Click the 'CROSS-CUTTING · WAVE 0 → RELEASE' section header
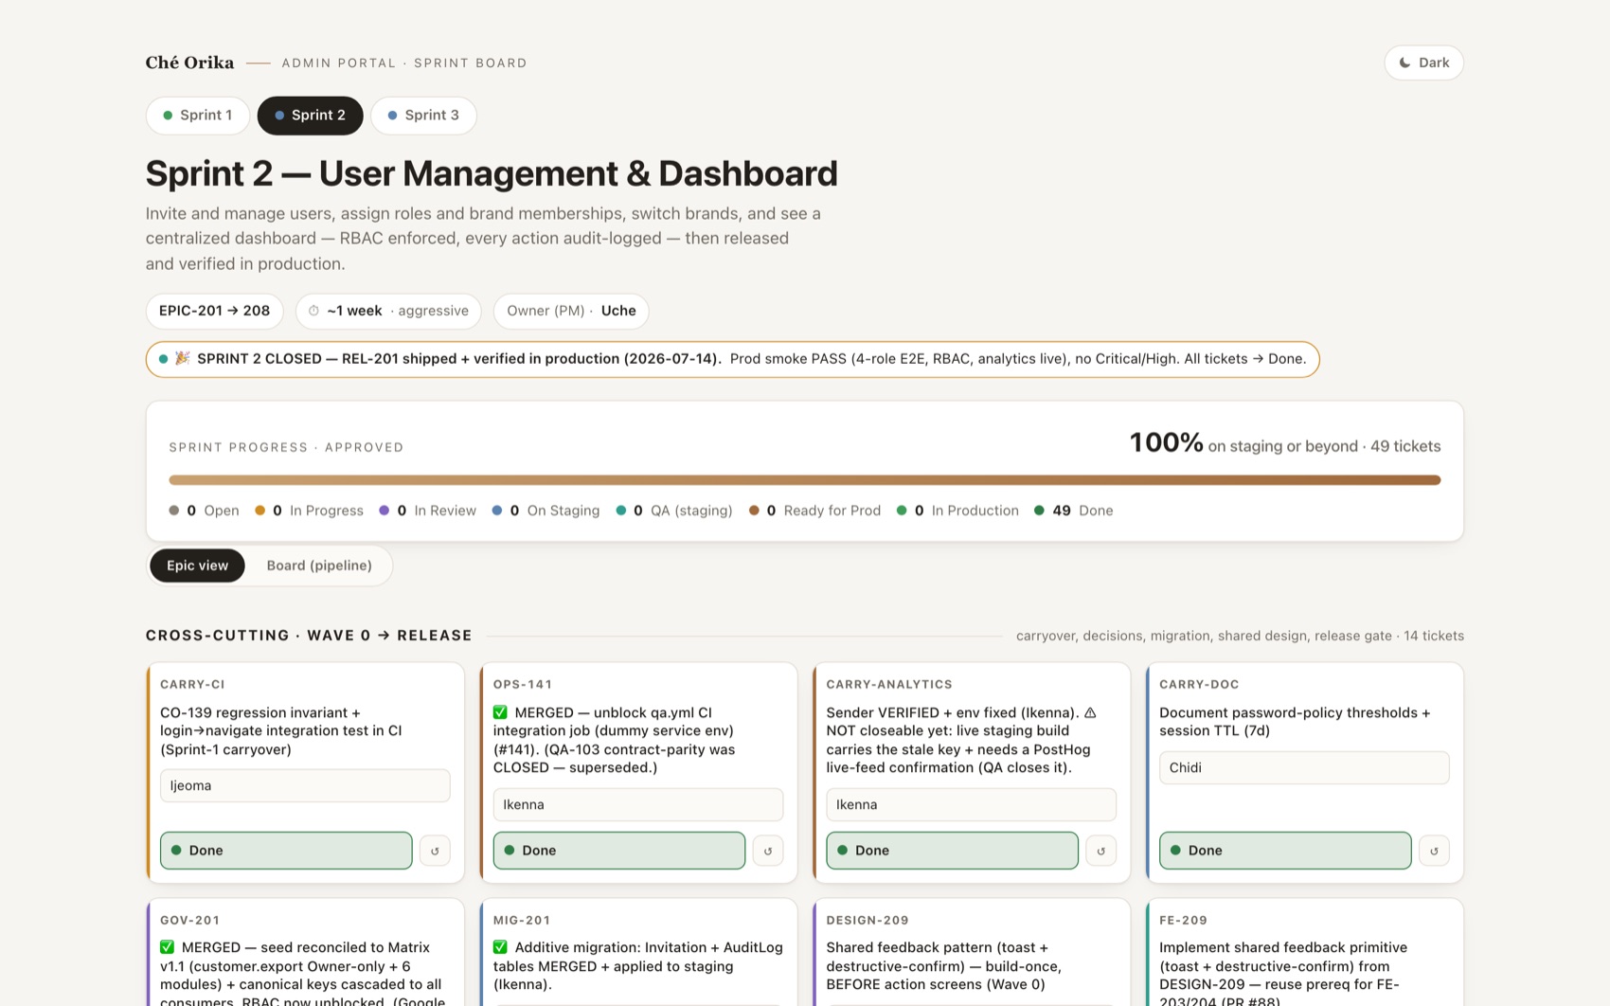 pos(309,636)
